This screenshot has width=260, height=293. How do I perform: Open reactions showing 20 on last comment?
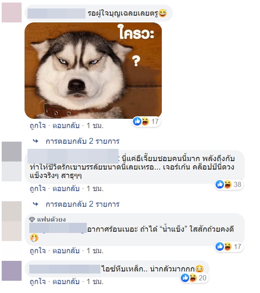pos(194,278)
